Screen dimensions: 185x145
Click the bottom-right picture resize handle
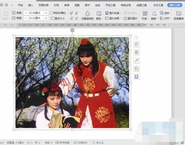pyautogui.click(x=131, y=130)
